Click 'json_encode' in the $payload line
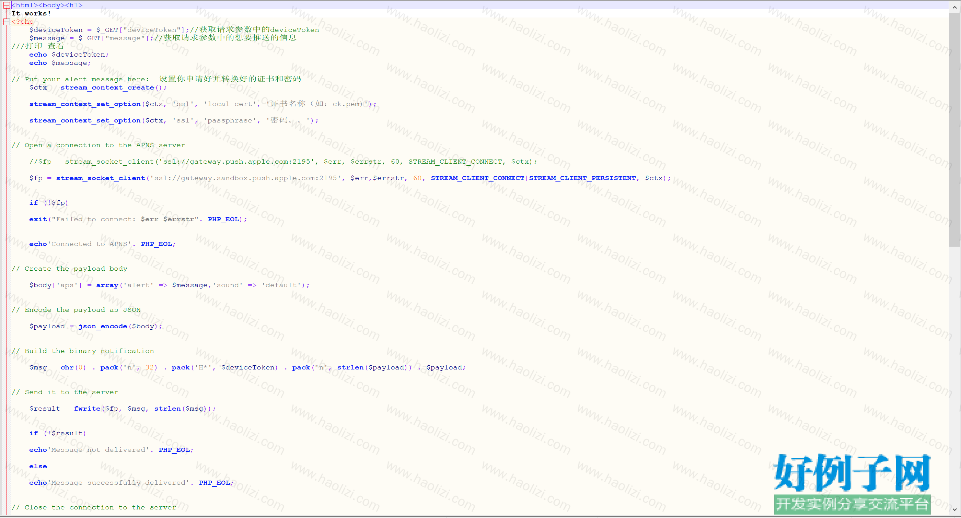 (103, 326)
